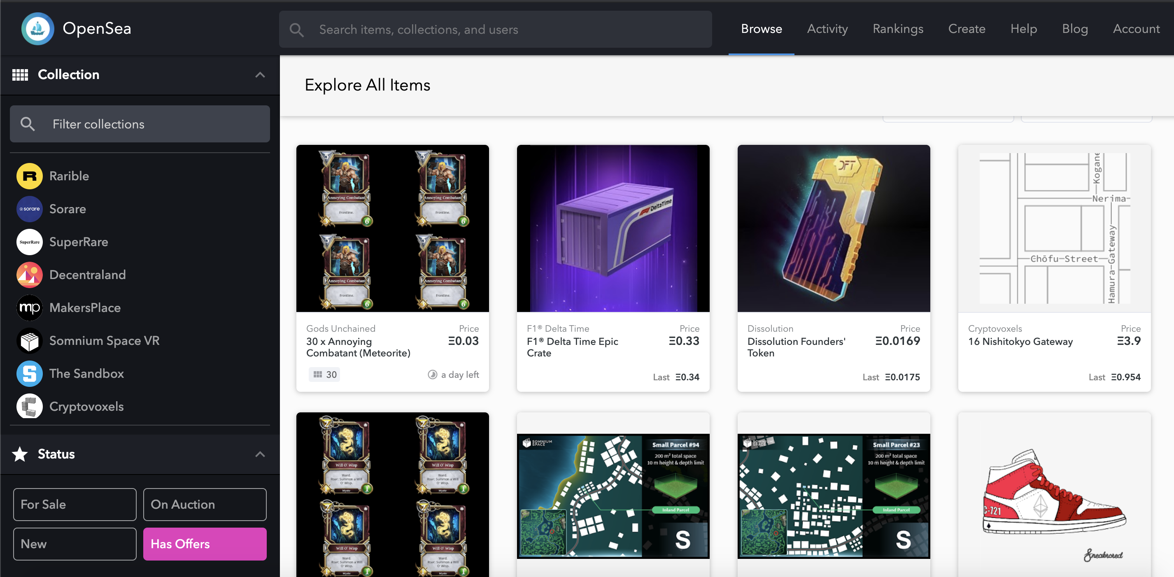Open the Rankings tab

[x=897, y=29]
